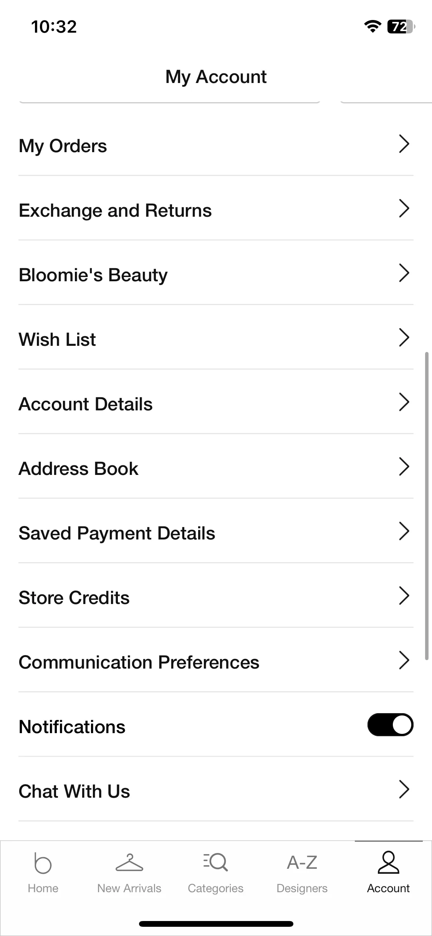Open Communication Preferences

click(x=216, y=661)
